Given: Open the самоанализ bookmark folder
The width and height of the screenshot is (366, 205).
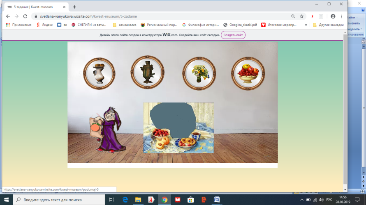Looking at the screenshot, I should point(125,25).
